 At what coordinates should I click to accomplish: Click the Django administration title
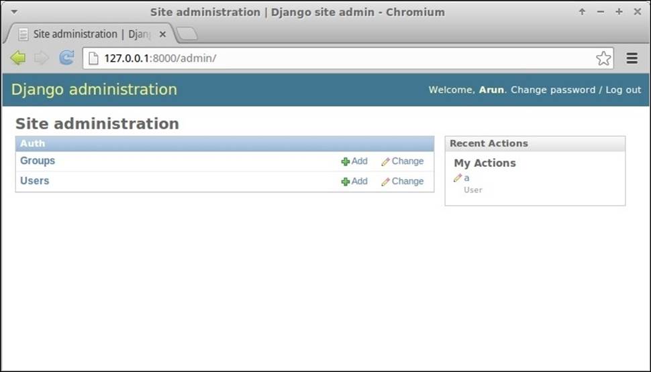(94, 90)
